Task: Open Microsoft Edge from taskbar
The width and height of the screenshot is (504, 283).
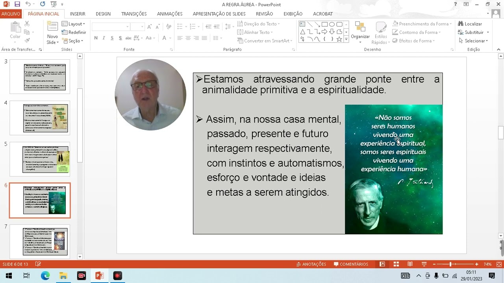Action: pos(45,276)
